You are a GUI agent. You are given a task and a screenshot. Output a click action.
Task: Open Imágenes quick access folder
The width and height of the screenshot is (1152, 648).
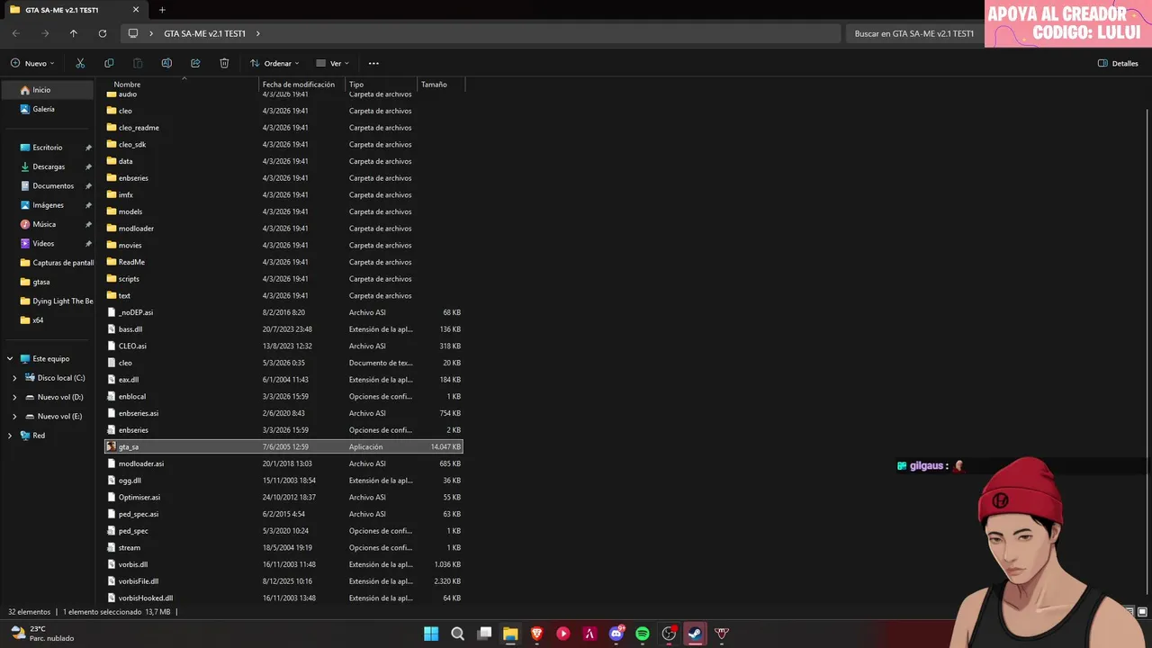pos(47,205)
